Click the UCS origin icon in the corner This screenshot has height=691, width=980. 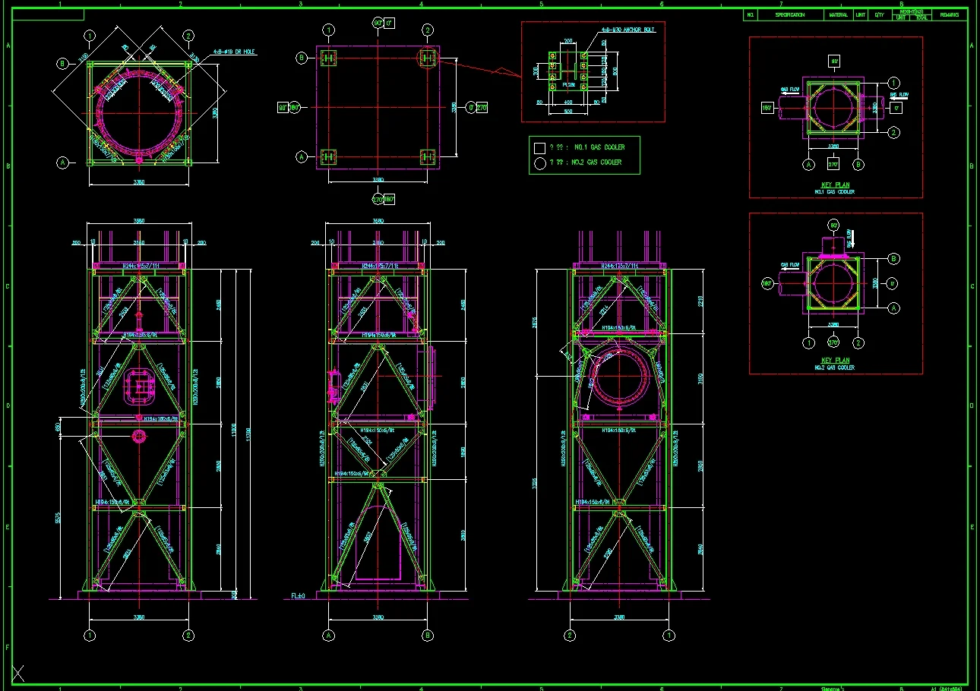[18, 673]
